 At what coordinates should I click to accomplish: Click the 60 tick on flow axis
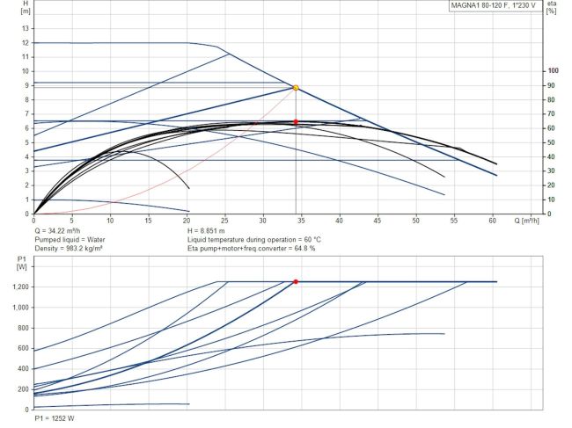[493, 221]
